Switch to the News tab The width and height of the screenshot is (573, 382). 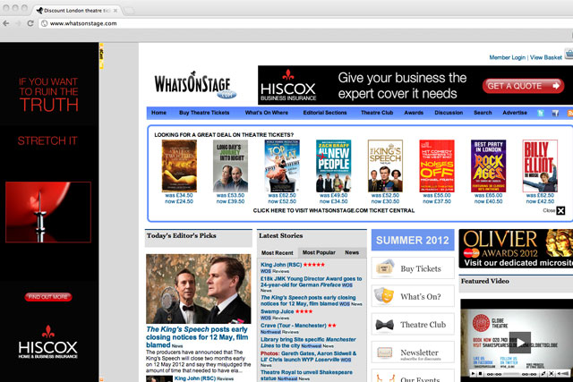(x=352, y=252)
